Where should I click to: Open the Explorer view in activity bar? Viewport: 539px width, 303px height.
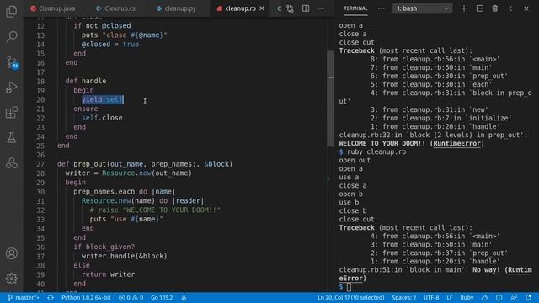click(11, 11)
